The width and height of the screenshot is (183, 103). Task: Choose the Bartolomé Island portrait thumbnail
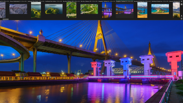(x=142, y=10)
